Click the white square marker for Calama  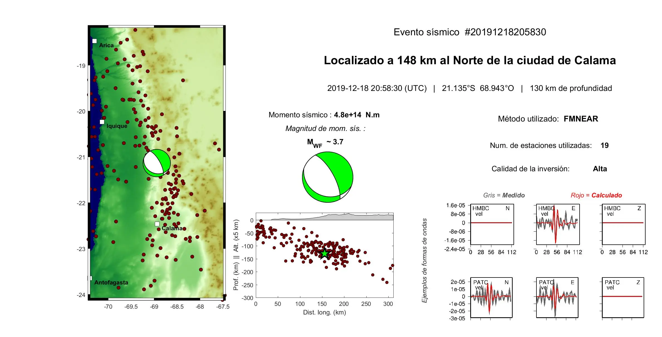coord(157,224)
